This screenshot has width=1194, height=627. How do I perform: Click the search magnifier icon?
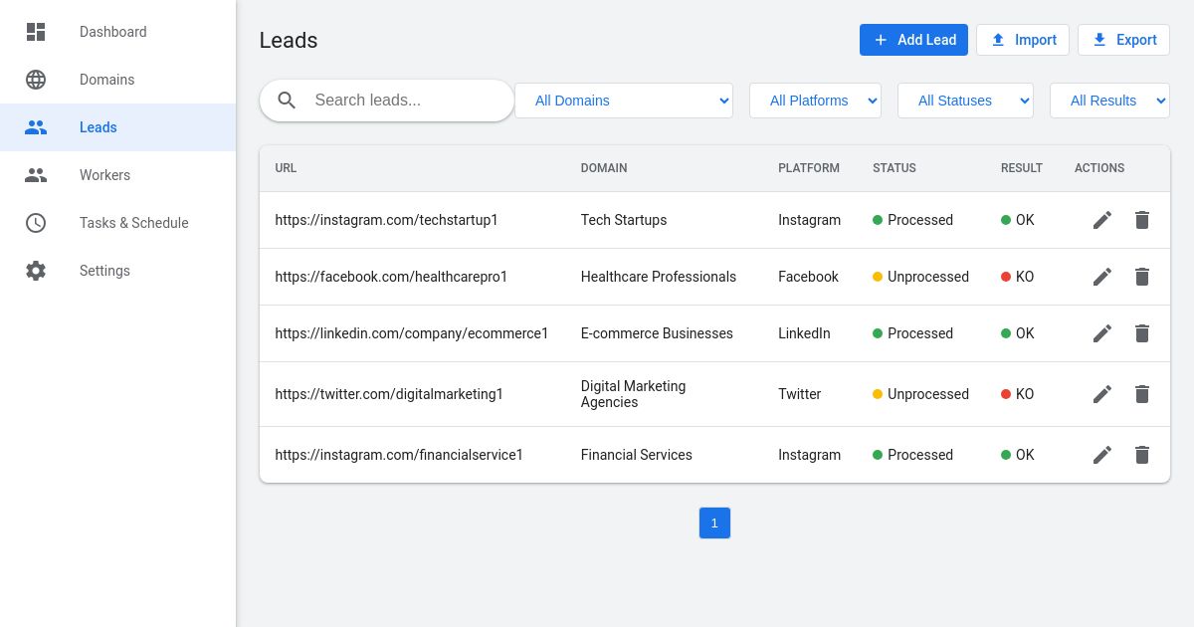[x=287, y=100]
